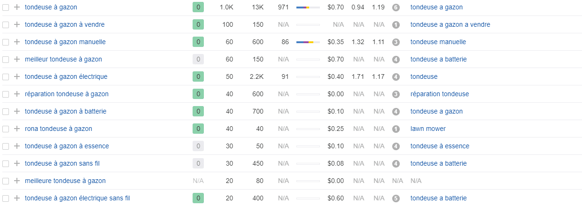Click parent topic 'réparation tondeuse'
The image size is (582, 206).
point(439,94)
